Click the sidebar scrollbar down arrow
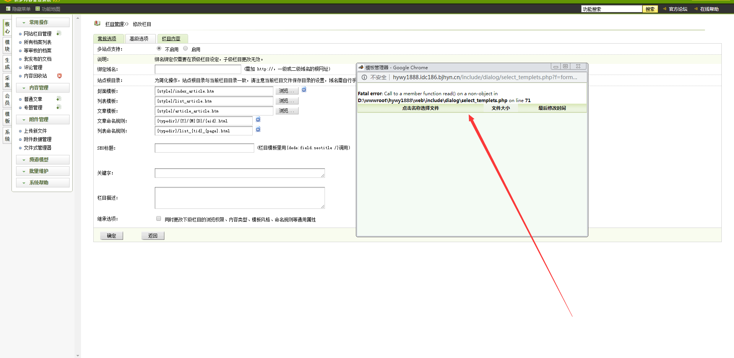The width and height of the screenshot is (734, 358). tap(78, 355)
